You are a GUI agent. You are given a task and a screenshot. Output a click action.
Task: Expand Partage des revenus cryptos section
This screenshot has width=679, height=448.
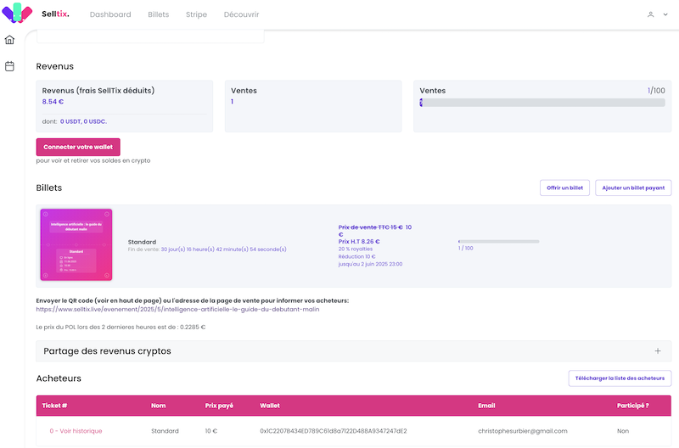(658, 350)
